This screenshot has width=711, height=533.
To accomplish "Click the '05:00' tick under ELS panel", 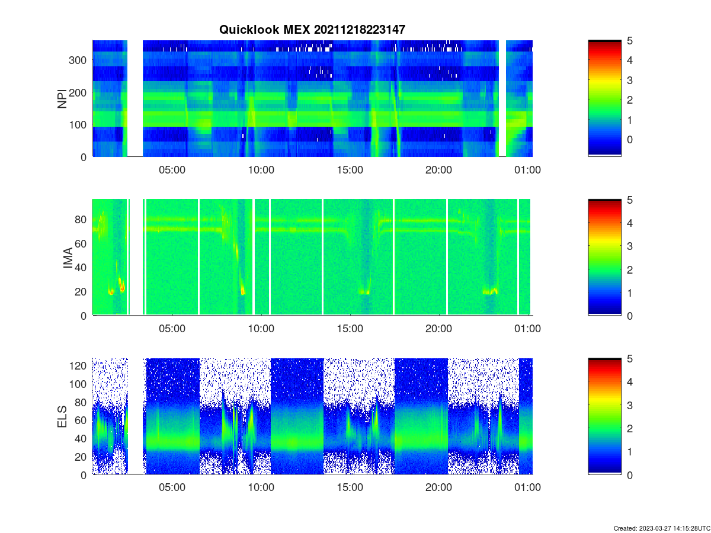I will (172, 487).
